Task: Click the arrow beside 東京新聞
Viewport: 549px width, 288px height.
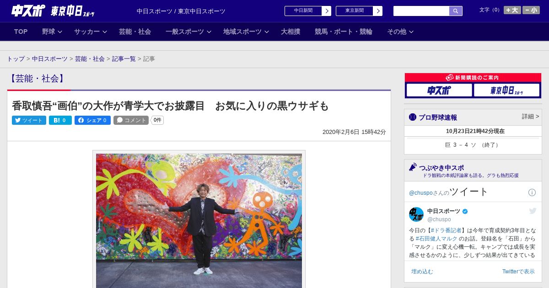Action: point(378,11)
